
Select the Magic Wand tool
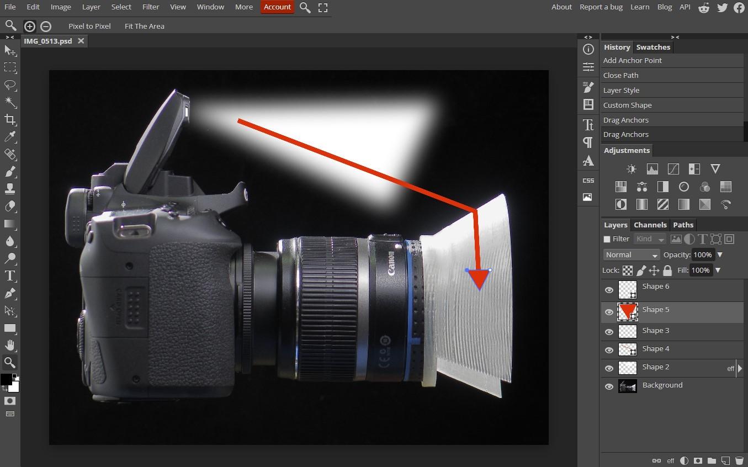10,102
